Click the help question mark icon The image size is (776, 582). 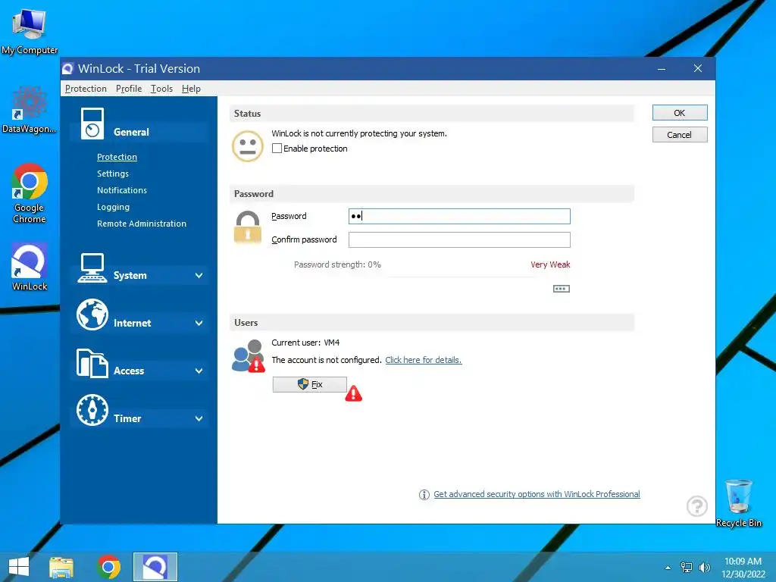click(697, 505)
